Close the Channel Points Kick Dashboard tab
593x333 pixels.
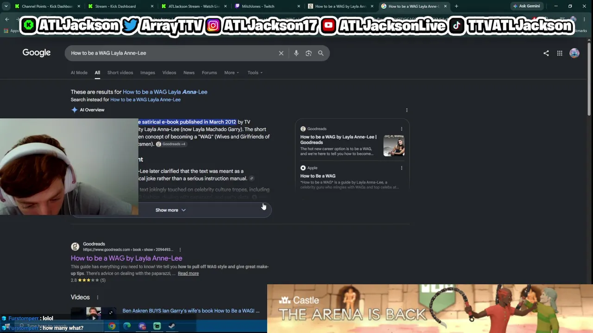click(79, 6)
